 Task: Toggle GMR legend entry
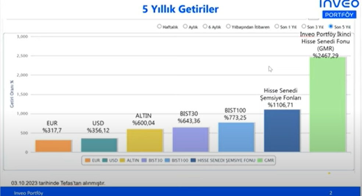click(266, 160)
